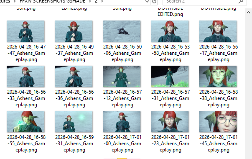
Task: Click filename 2026-04-28_16-49-37_Ashens_Gameplay.png
Action: tap(74, 53)
